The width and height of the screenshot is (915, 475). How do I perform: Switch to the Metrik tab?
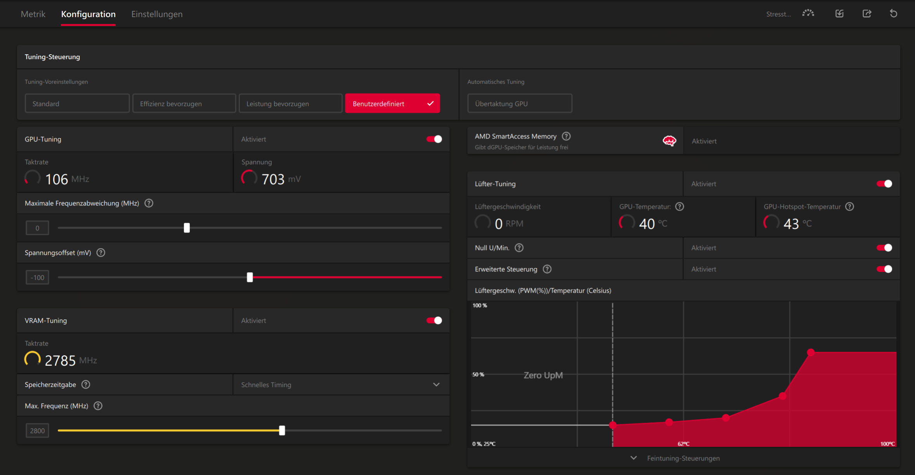point(33,14)
